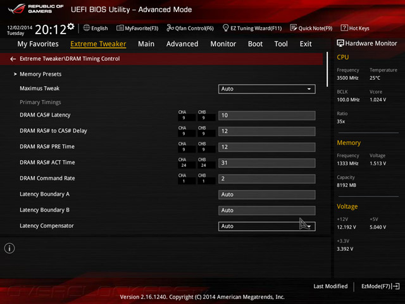Click the 1.513 V memory voltage value

(x=378, y=163)
